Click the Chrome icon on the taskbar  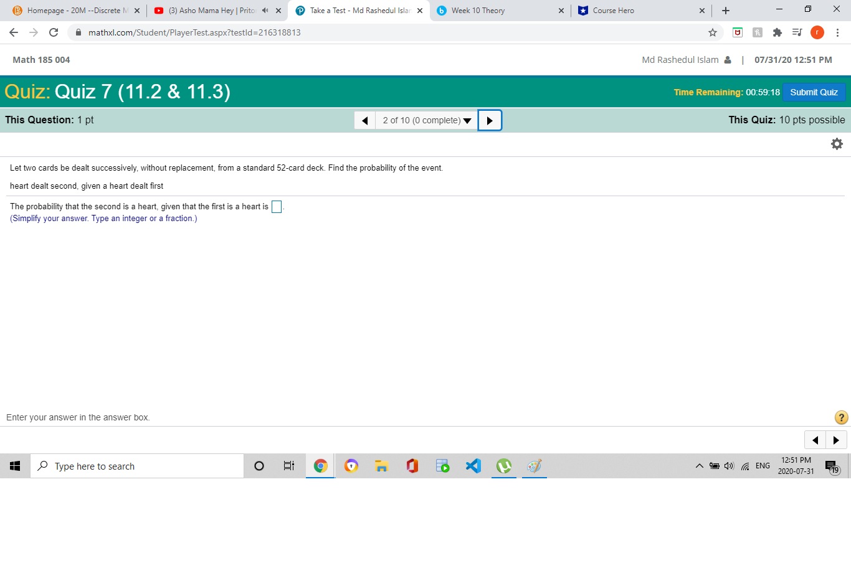tap(320, 466)
